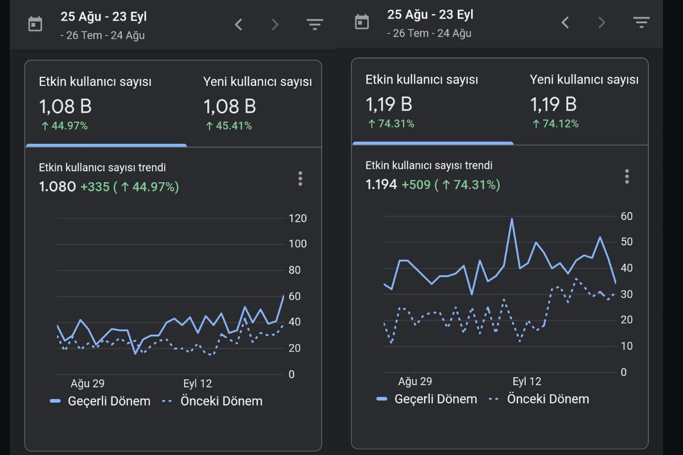The height and width of the screenshot is (455, 683).
Task: Toggle Önceki Dönem legend in right chart
Action: tap(539, 399)
